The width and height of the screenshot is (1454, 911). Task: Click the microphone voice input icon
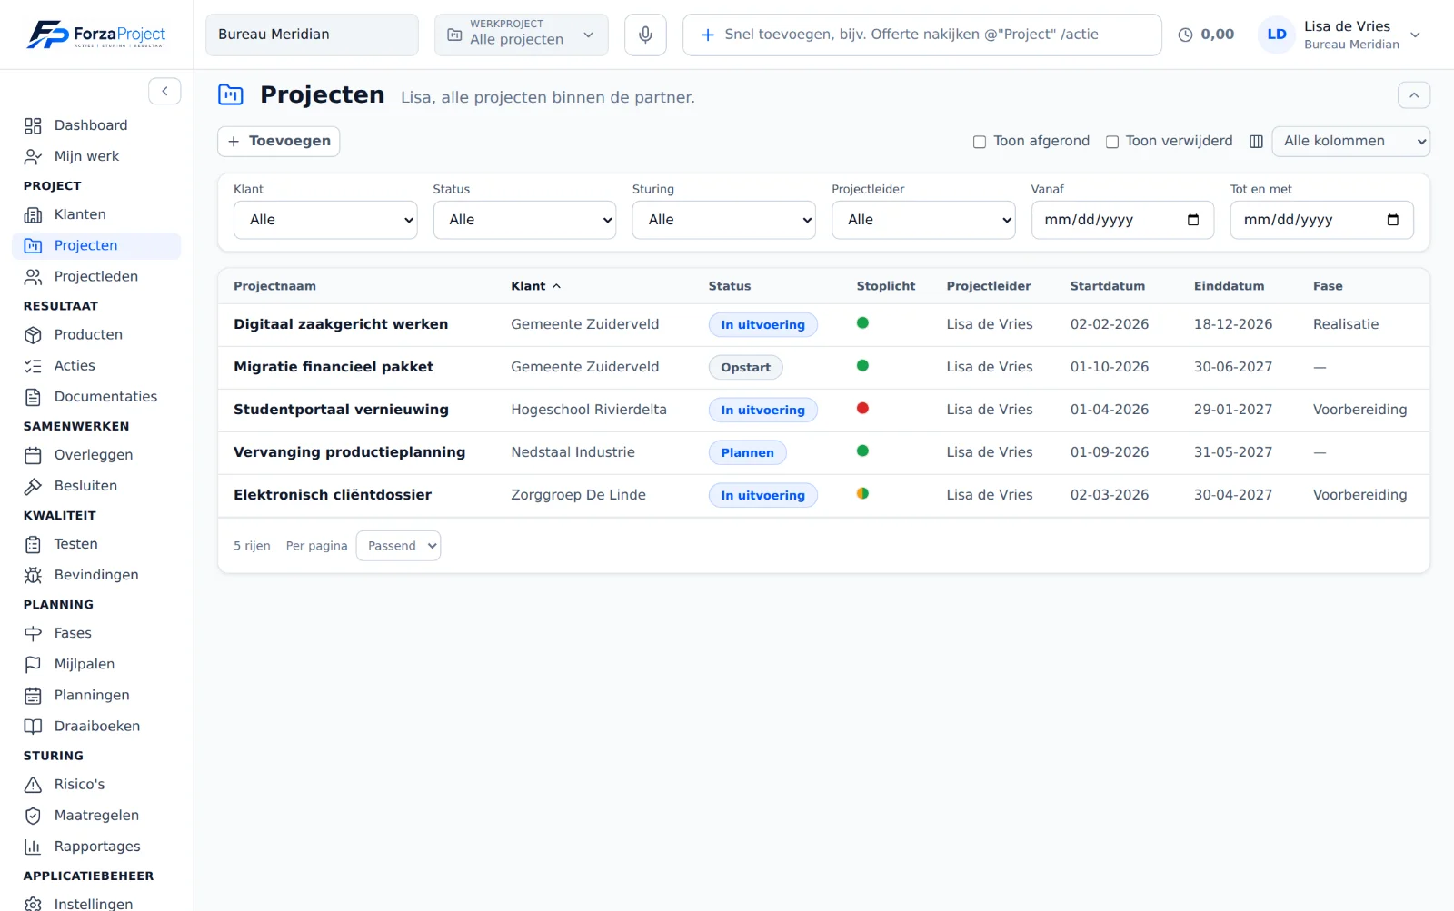tap(645, 35)
